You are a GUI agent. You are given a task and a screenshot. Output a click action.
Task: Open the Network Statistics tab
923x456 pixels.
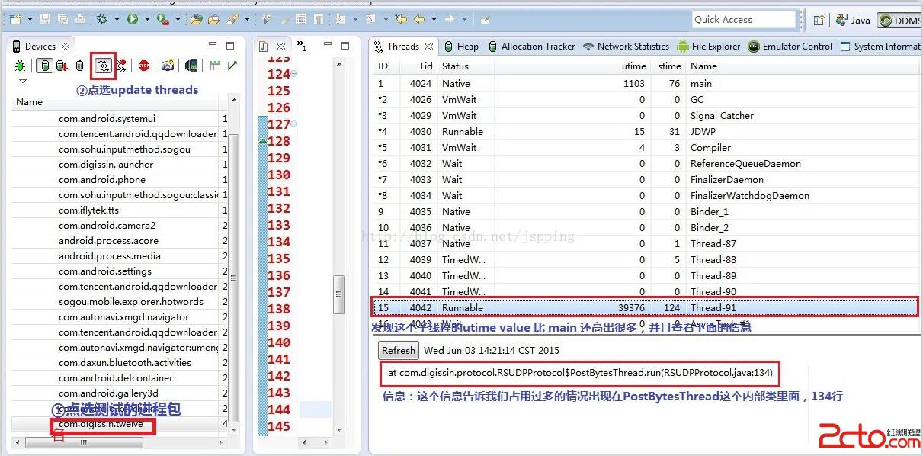click(626, 46)
